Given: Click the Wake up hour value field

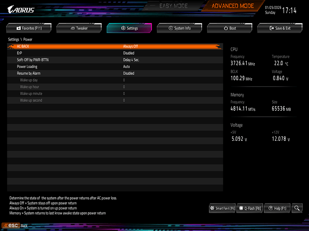Looking at the screenshot, I should click(124, 87).
